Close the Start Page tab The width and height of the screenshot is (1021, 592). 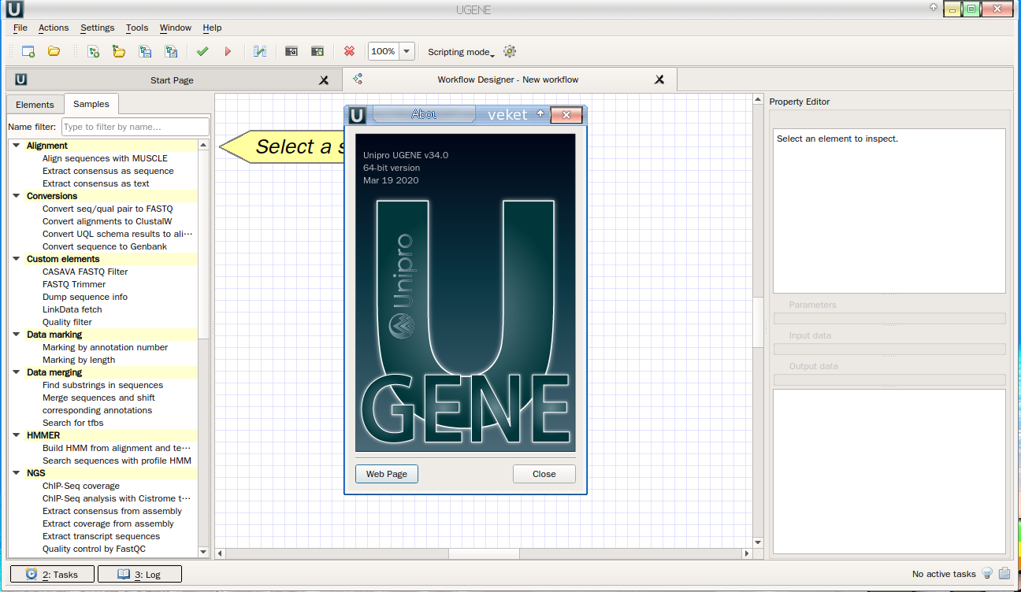pos(324,80)
